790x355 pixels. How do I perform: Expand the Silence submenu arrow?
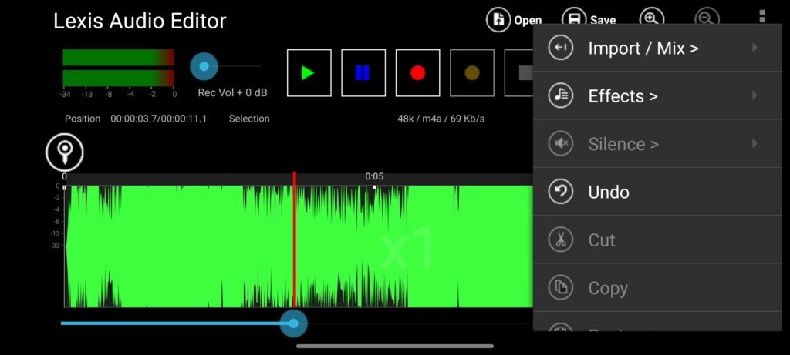[x=754, y=143]
